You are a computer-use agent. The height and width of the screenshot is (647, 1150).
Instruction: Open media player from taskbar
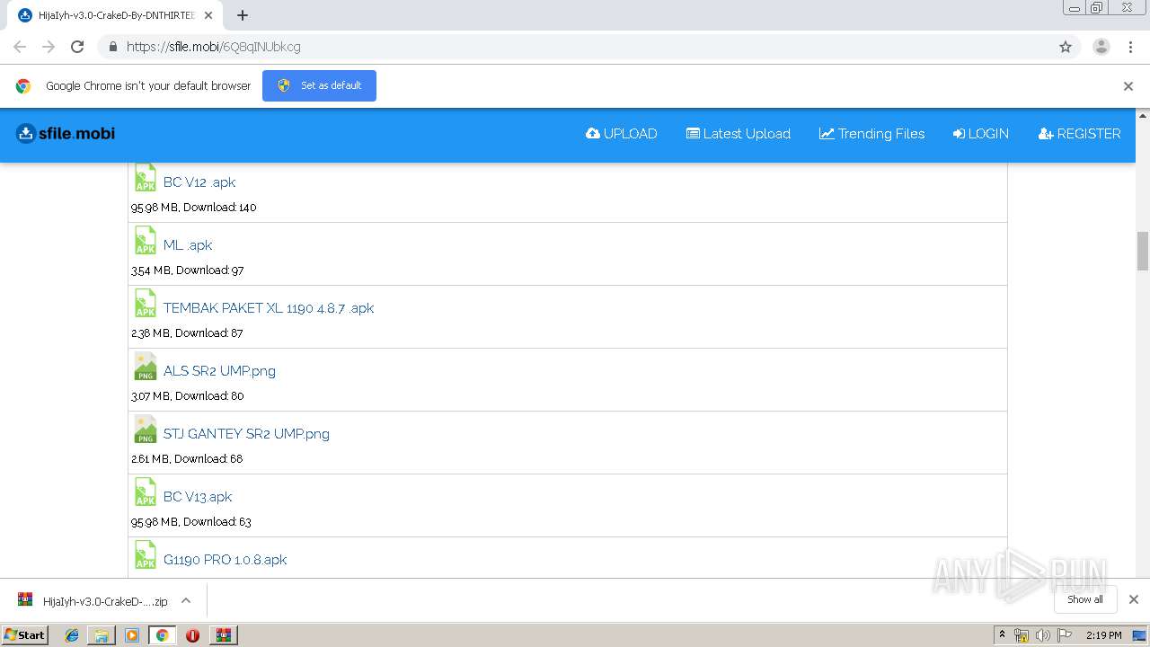pyautogui.click(x=132, y=635)
